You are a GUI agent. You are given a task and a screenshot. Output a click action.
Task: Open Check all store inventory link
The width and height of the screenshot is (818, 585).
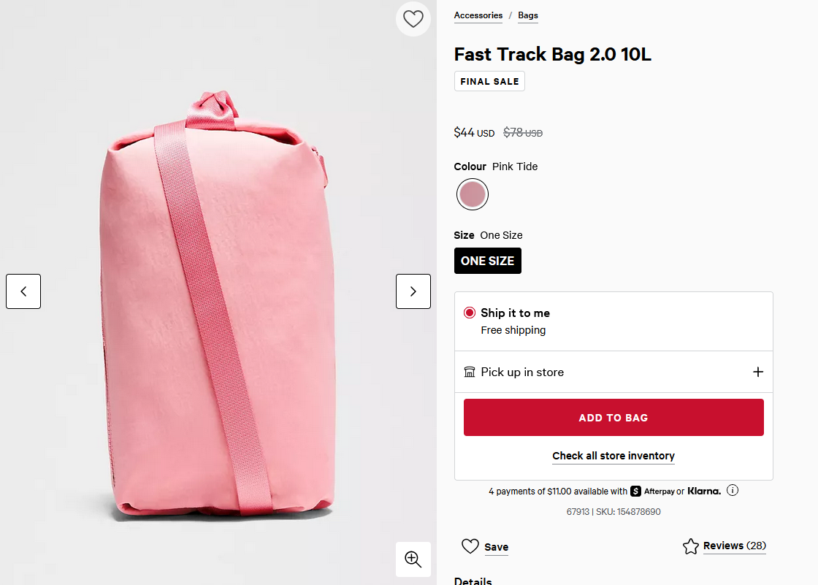(613, 456)
